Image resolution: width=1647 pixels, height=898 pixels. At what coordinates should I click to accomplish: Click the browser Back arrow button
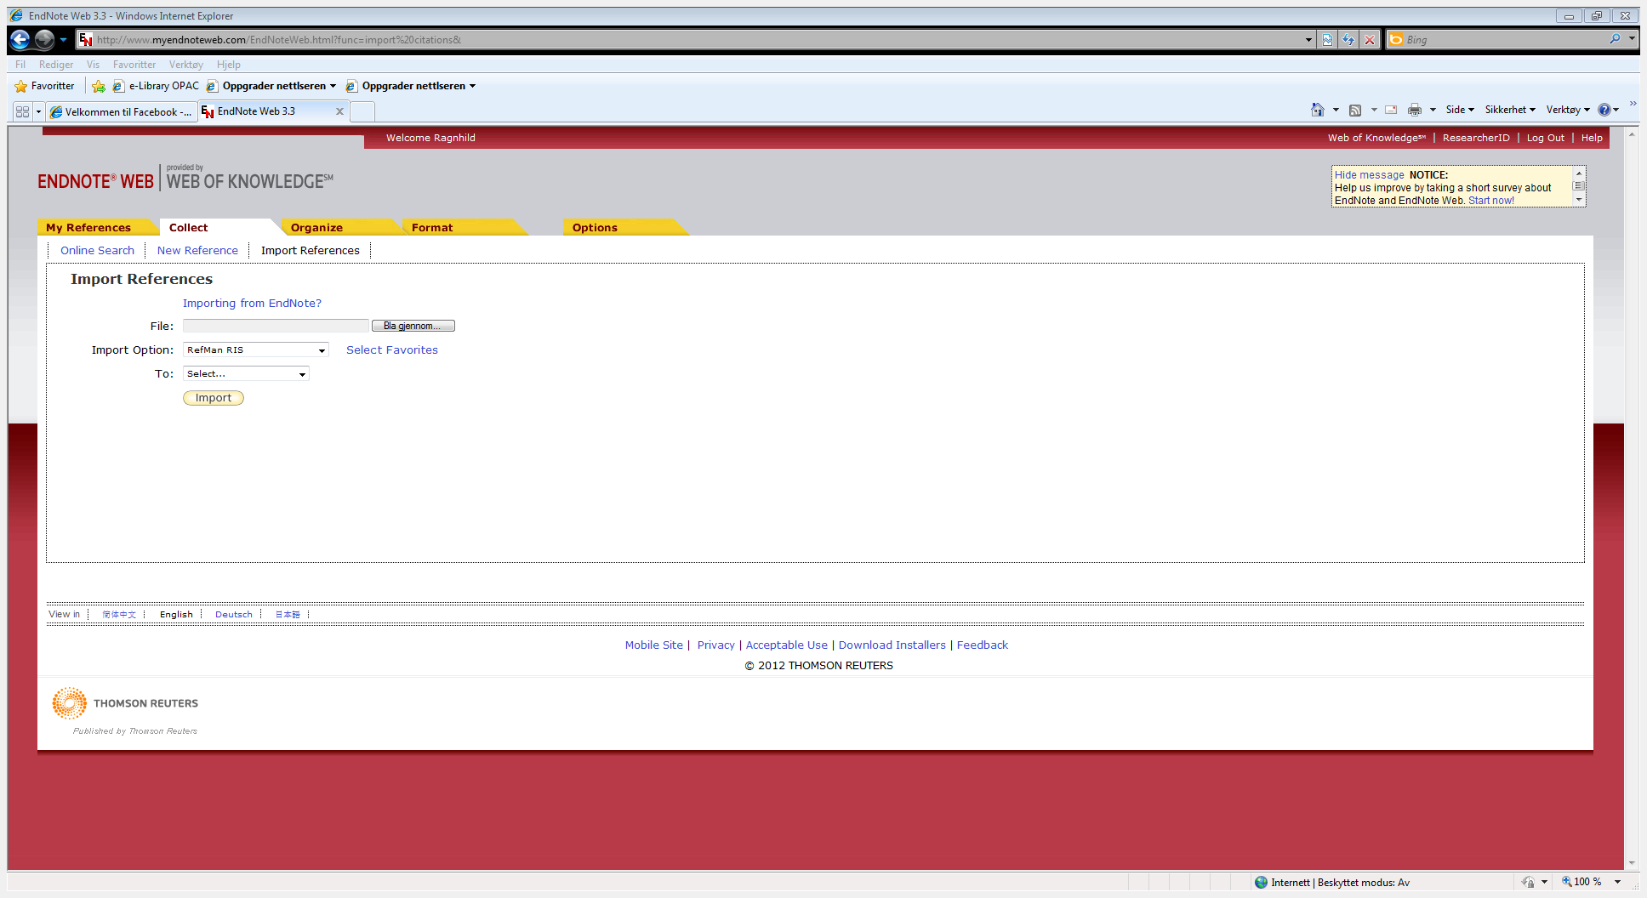coord(20,39)
